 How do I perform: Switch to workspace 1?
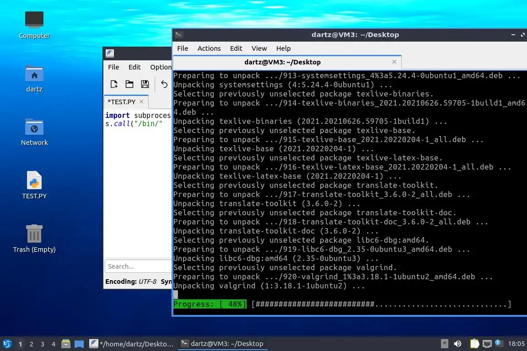pyautogui.click(x=21, y=344)
